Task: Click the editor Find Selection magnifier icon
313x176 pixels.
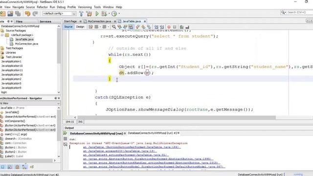Action: 114,27
